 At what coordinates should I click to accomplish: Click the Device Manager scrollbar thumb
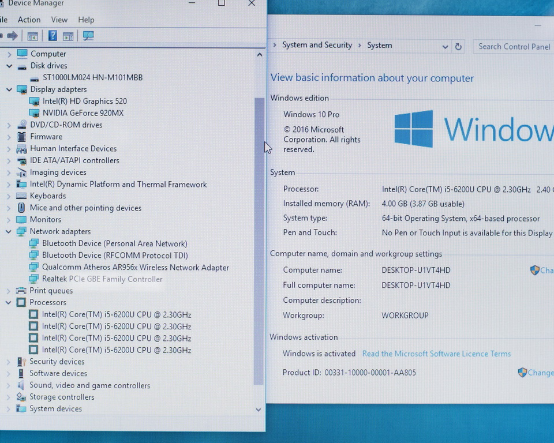click(x=259, y=241)
